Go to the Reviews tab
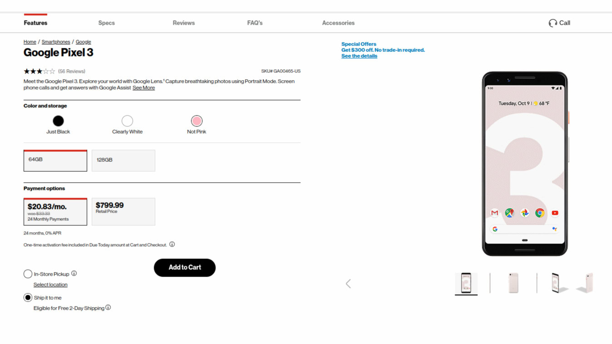The image size is (612, 344). click(184, 23)
